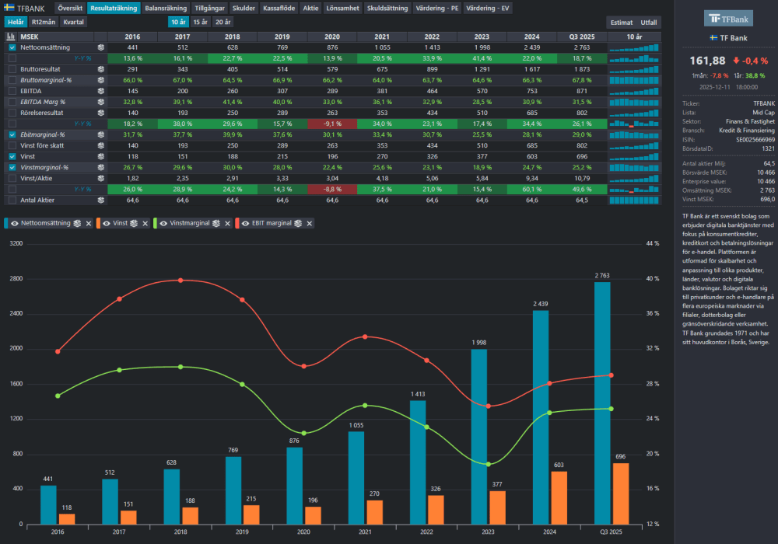778x544 pixels.
Task: Click the stack icon in the Vinst före skatt row
Action: click(100, 145)
